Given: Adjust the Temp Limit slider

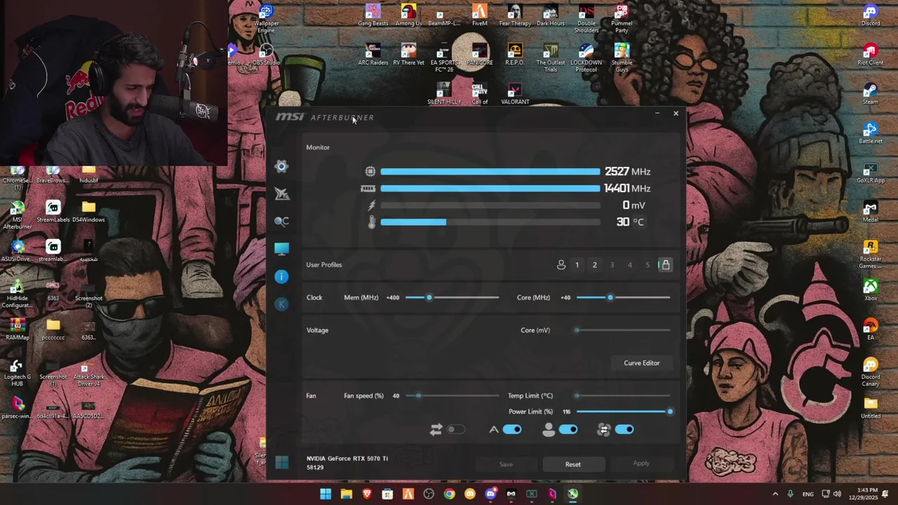Looking at the screenshot, I should click(623, 396).
